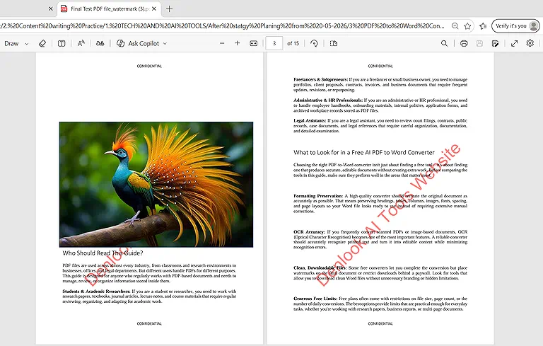The image size is (543, 346).
Task: Click the 'Freelancers & Solopreneurs:' bold text
Action: point(320,79)
